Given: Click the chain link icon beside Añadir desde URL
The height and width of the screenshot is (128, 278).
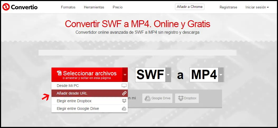Looking at the screenshot, I should pyautogui.click(x=124, y=93).
